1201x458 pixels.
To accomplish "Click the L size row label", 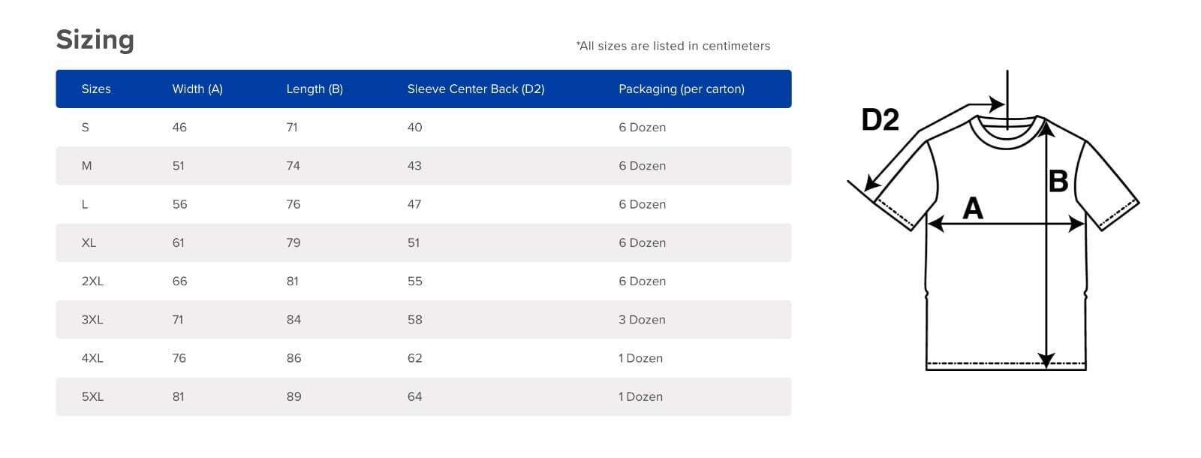I will point(85,204).
